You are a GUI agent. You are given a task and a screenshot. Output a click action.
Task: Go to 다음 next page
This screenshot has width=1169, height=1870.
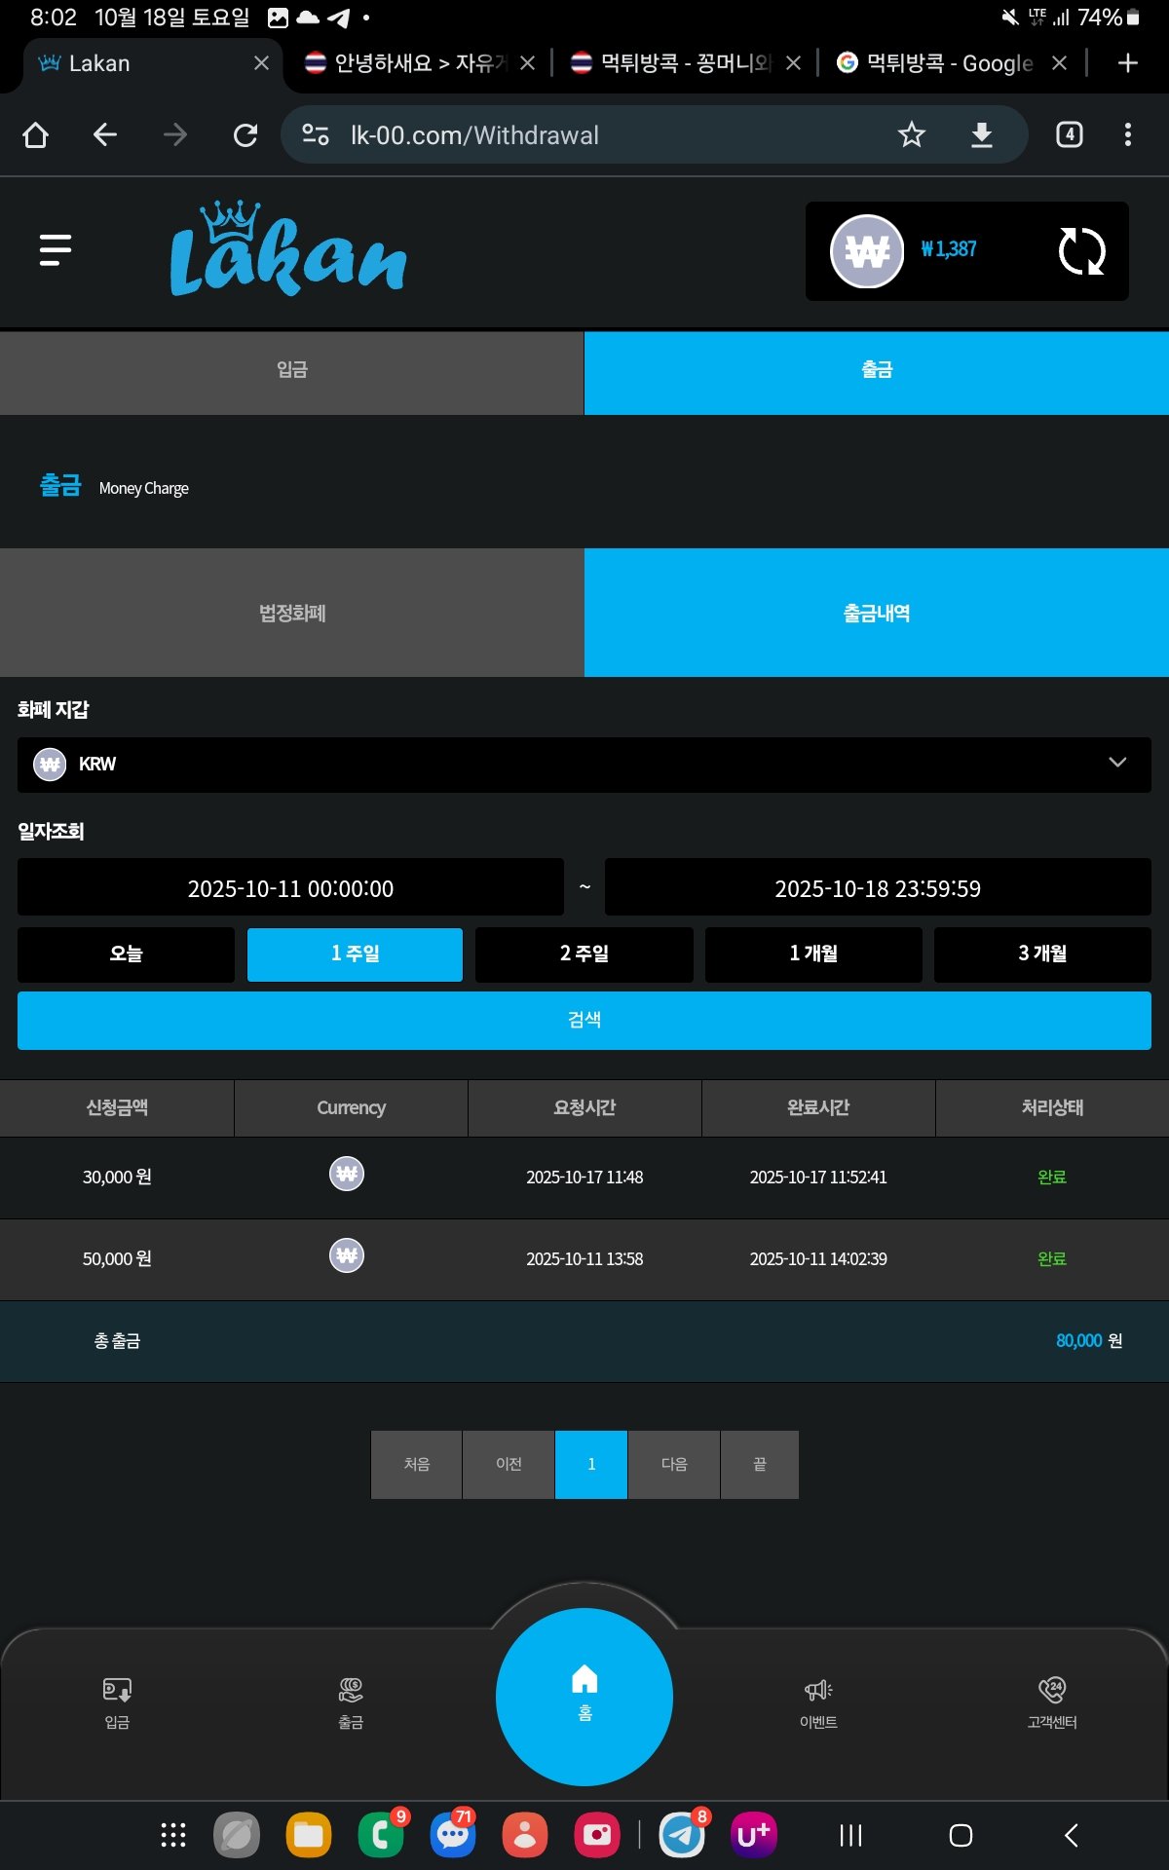tap(674, 1464)
